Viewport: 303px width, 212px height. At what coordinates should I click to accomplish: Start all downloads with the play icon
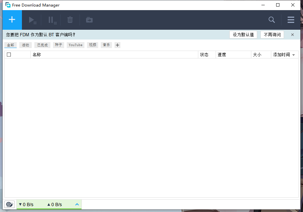(32, 20)
